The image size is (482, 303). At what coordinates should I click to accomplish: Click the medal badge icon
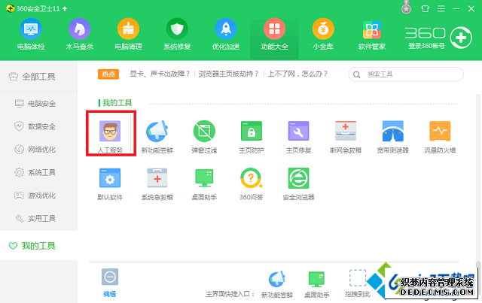click(x=407, y=8)
